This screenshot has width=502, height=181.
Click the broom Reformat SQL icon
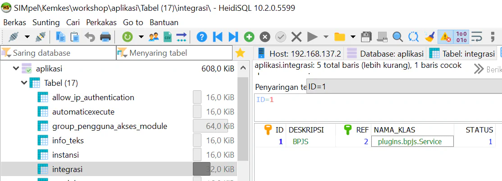(429, 37)
